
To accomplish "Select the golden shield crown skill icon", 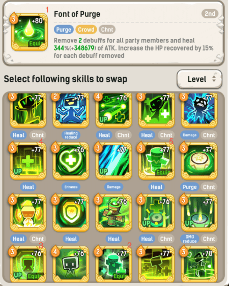I will pyautogui.click(x=71, y=212).
